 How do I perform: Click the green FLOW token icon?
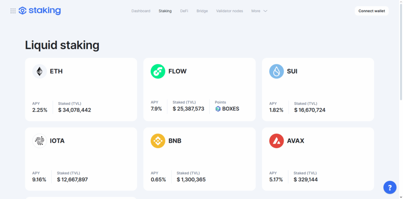158,71
